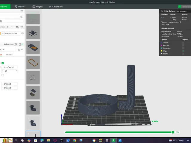
Task: Click the orange filament color swatch
Action: 0,33
